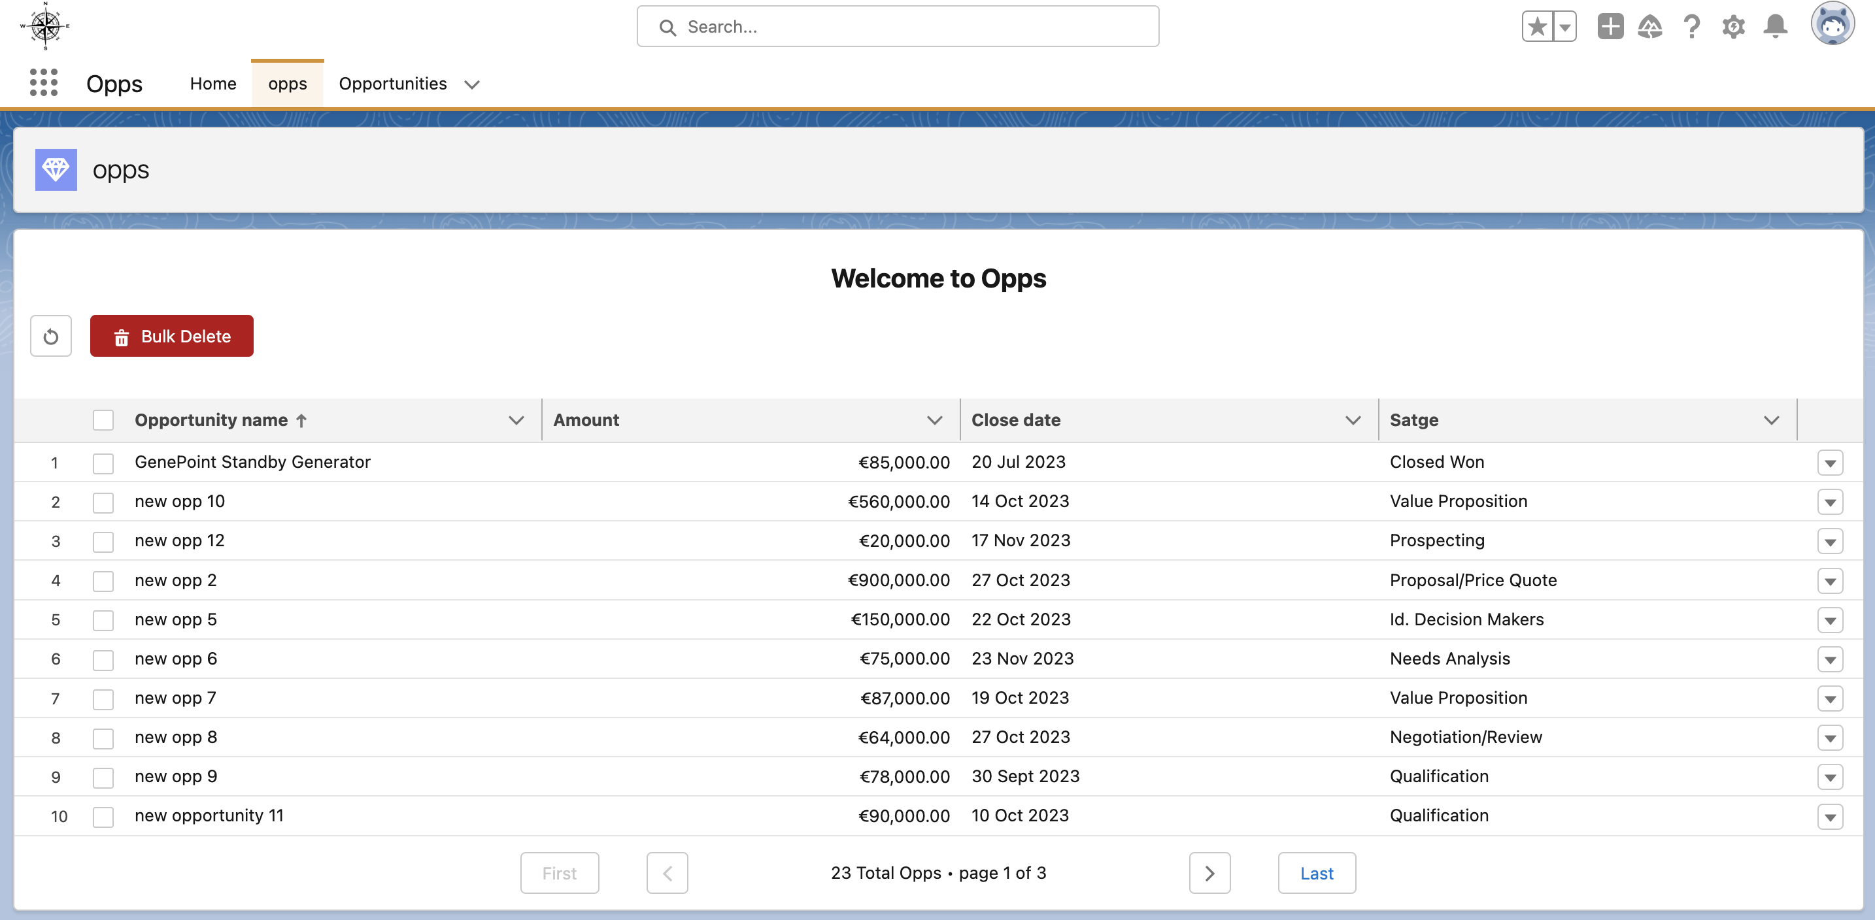This screenshot has width=1875, height=920.
Task: Open the notifications bell
Action: click(x=1775, y=27)
